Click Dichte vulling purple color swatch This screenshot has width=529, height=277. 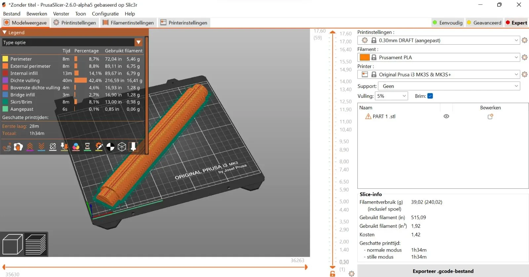[5, 80]
